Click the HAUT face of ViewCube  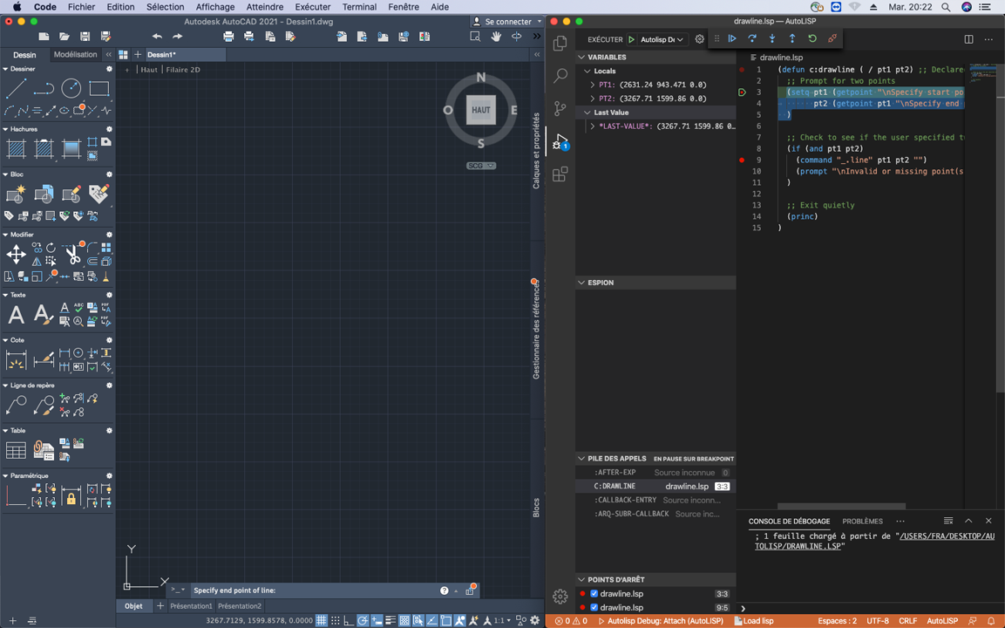pos(480,110)
